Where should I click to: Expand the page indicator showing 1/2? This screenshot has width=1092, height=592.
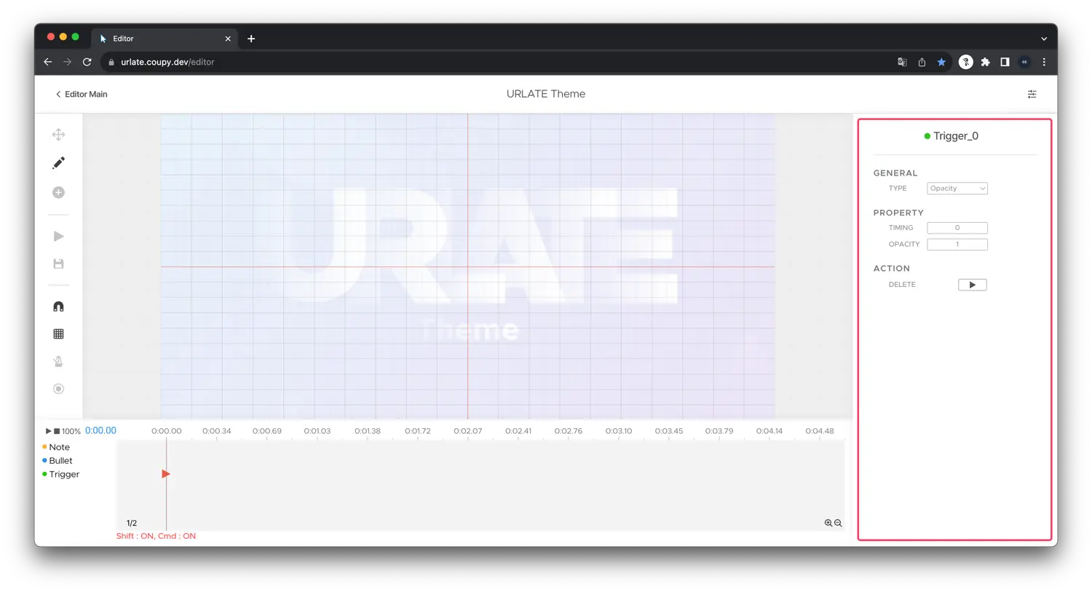click(x=131, y=523)
